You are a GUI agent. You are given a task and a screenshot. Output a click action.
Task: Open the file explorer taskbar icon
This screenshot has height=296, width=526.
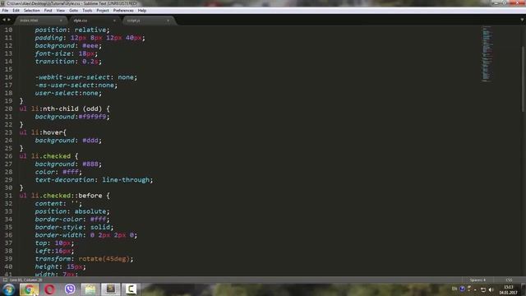(x=90, y=289)
